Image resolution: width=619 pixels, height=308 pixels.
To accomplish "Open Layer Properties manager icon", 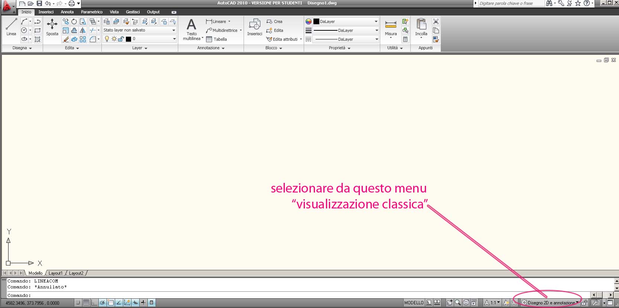I will [107, 21].
